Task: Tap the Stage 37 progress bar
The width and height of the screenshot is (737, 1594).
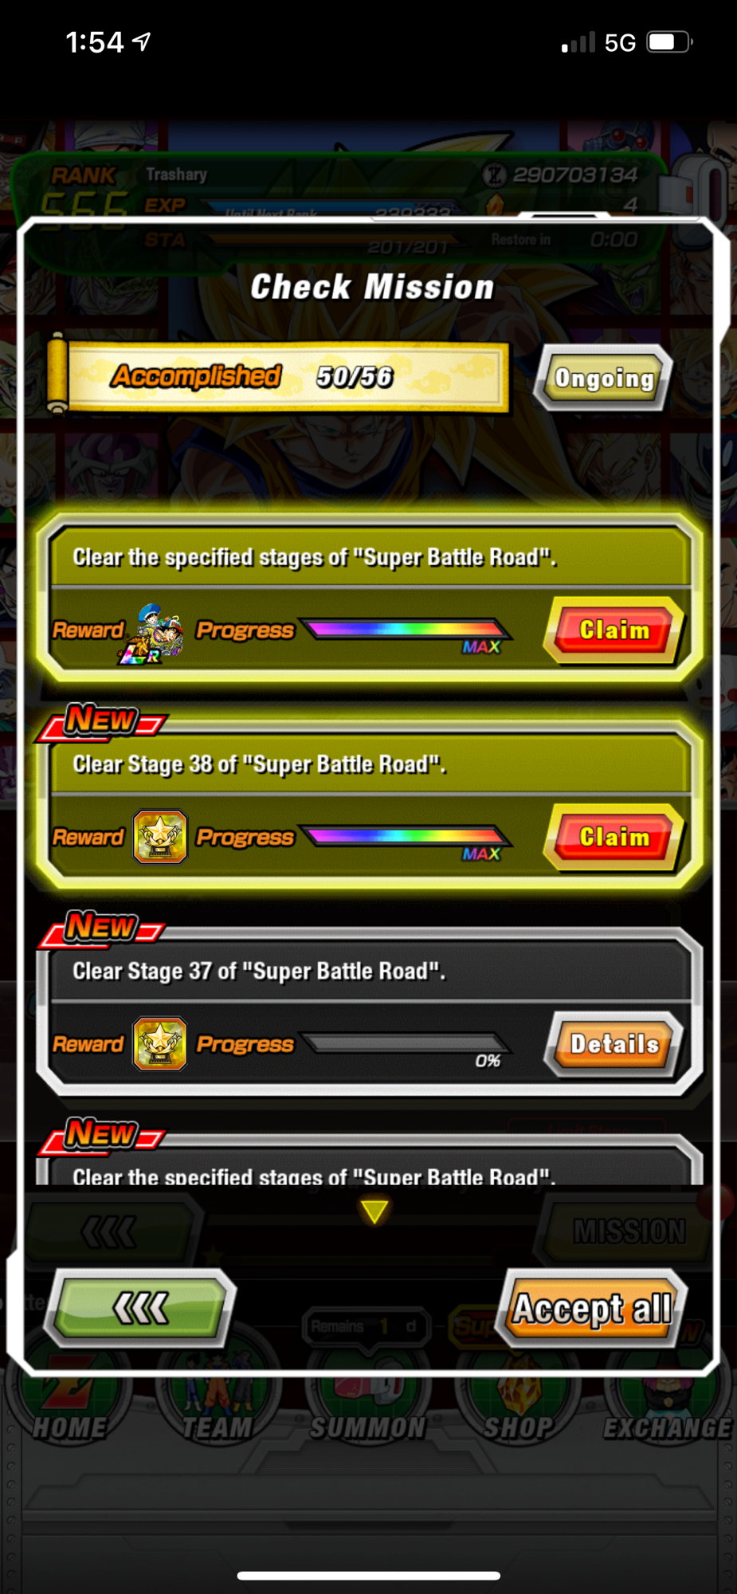Action: click(406, 1043)
